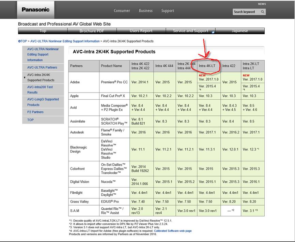Click the Ver. 2014.1.066 cell
The height and width of the screenshot is (242, 295).
141,182
